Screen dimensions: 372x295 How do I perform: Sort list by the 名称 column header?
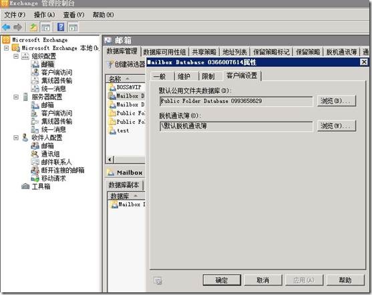tap(126, 79)
